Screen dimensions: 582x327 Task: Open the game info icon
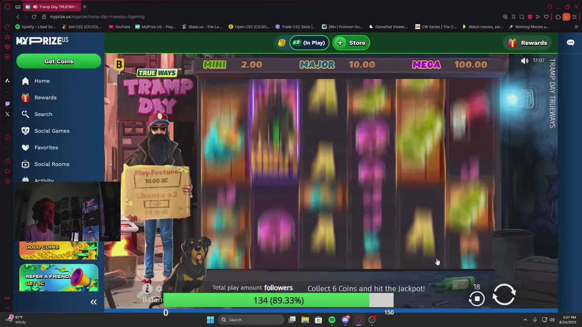click(146, 288)
